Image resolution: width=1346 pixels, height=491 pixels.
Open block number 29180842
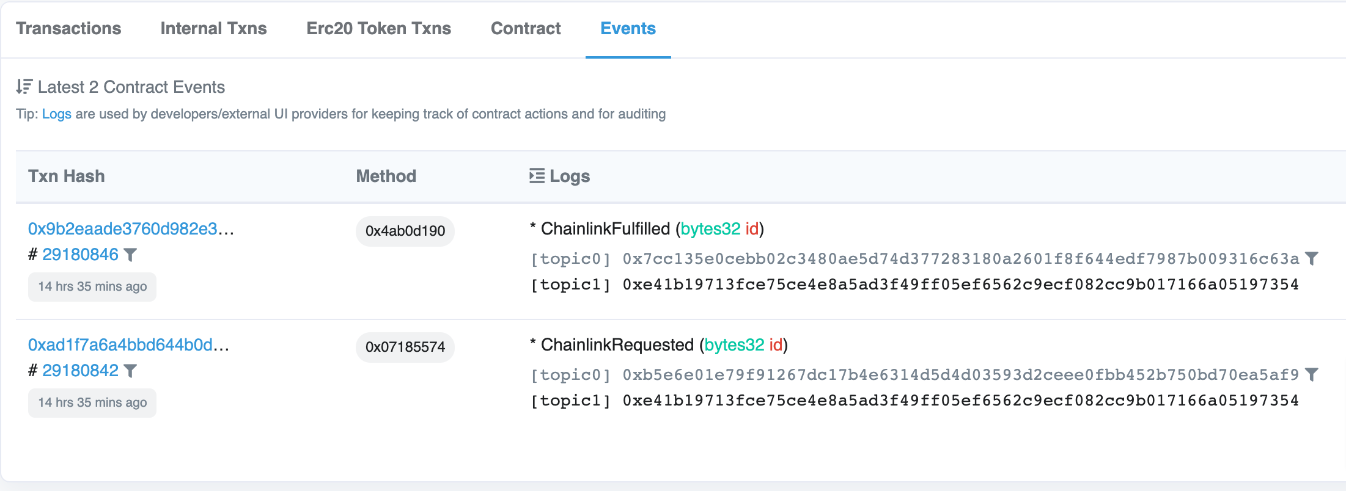tap(80, 371)
